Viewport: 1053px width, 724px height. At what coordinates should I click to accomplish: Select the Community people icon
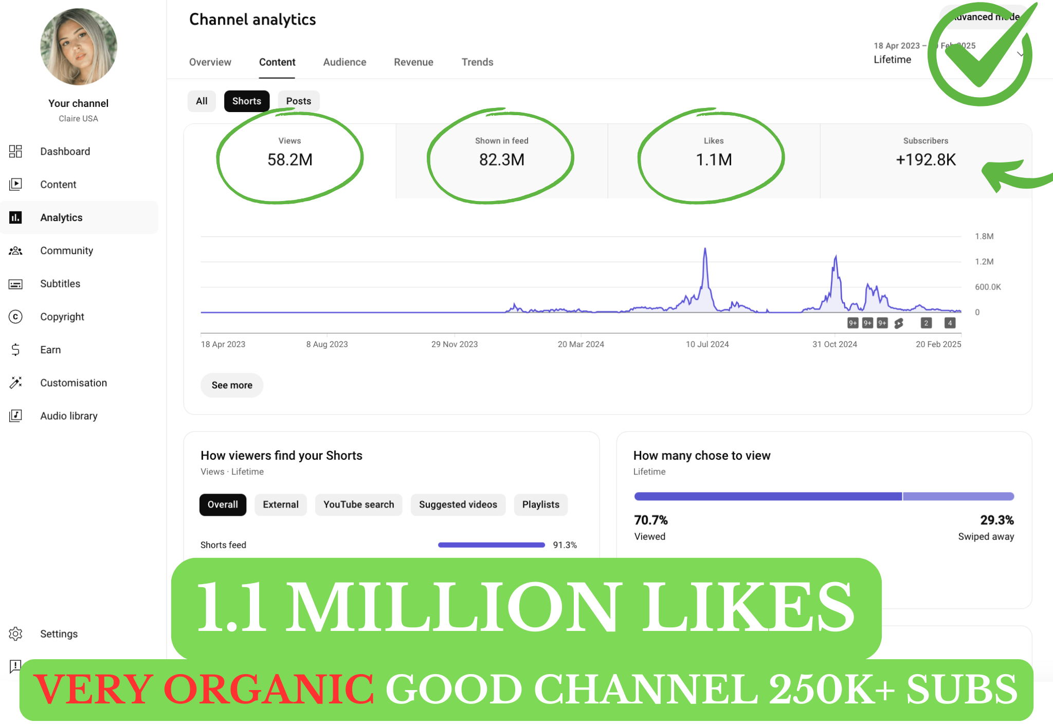click(x=15, y=250)
